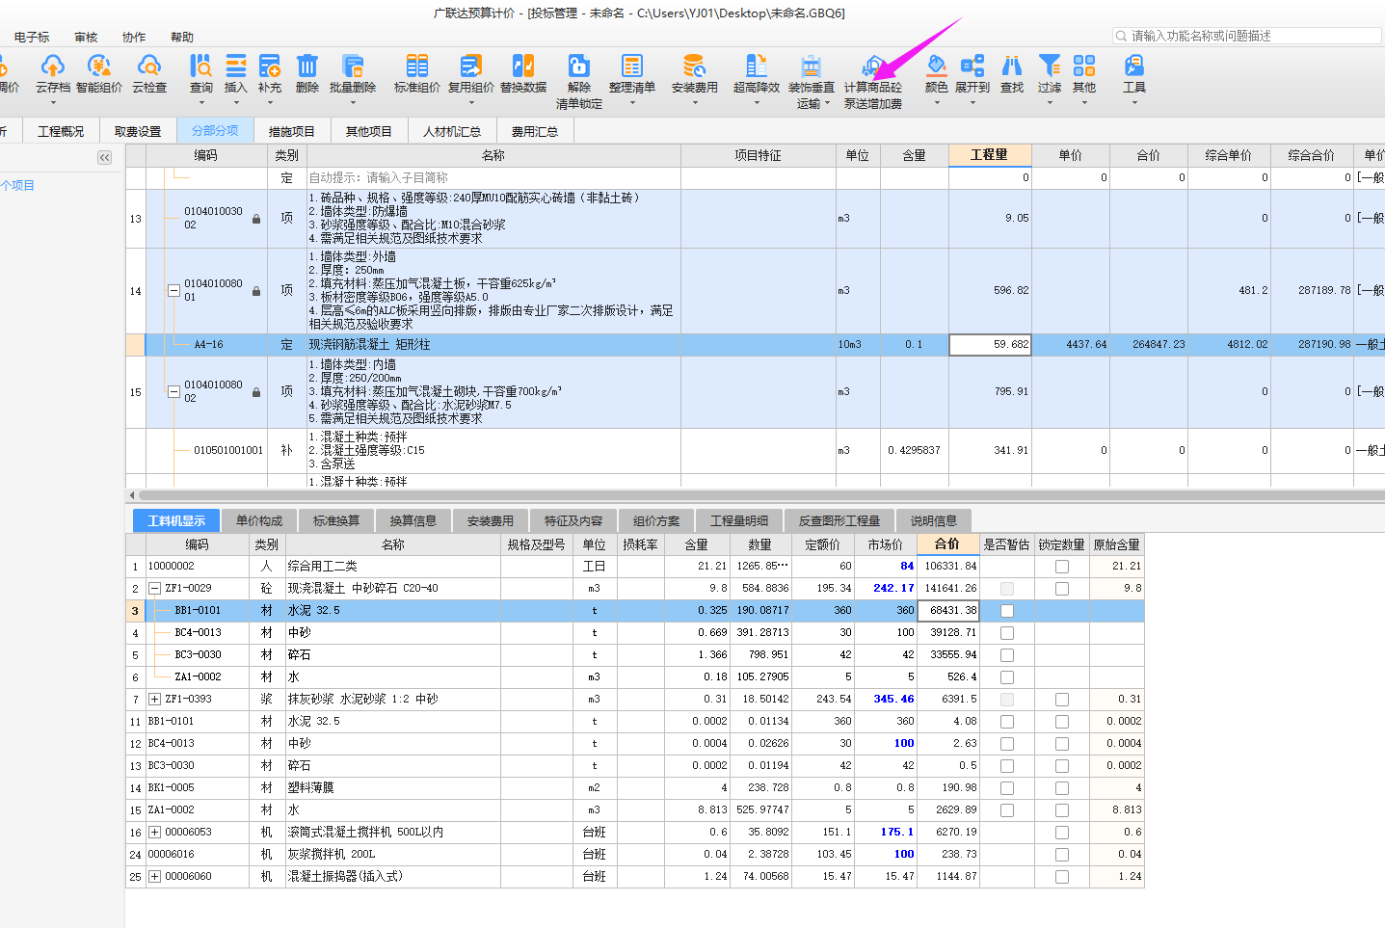Click lock icon on row 010401003002
Viewport: 1385px width, 928px height.
(x=256, y=219)
